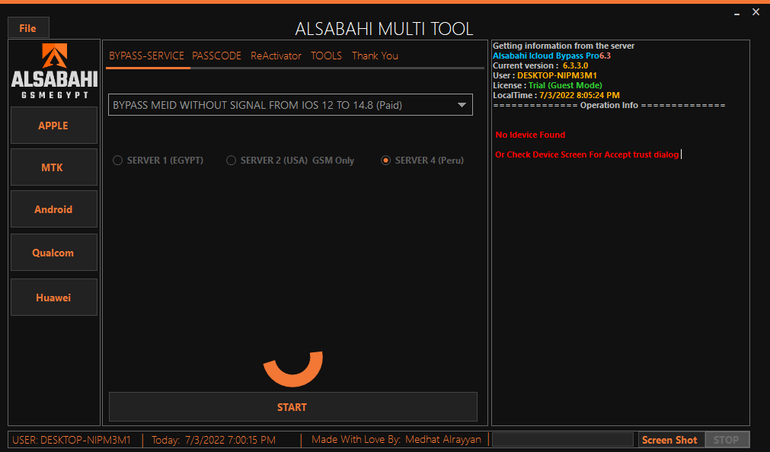The image size is (770, 452).
Task: Switch to the PASSCODE tab
Action: tap(216, 56)
